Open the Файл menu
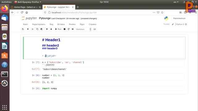 coord(25,24)
